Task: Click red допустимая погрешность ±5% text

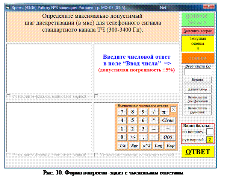Action: (136, 70)
